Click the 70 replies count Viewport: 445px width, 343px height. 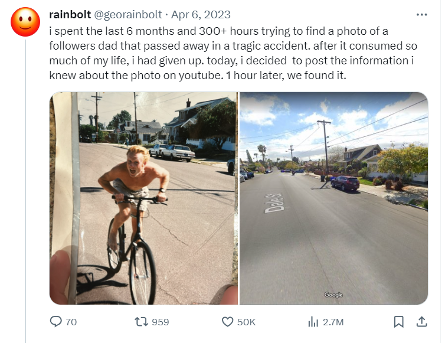click(71, 322)
